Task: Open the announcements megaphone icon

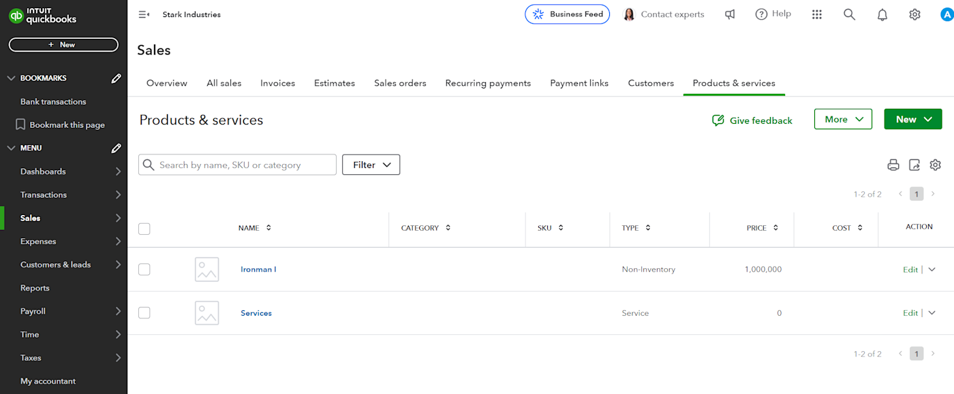Action: [730, 14]
